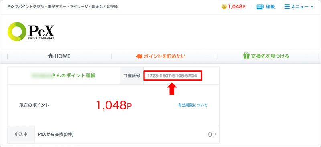
Task: Click the gold coin icon beside 1,048P
Action: point(224,7)
